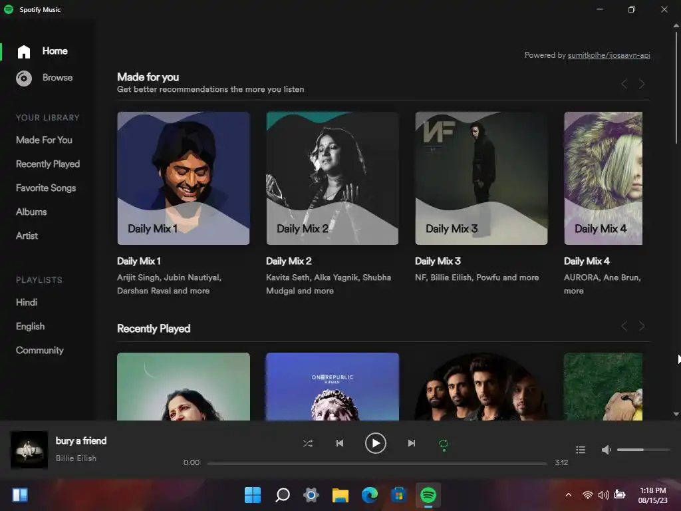
Task: Open Albums in library
Action: [31, 212]
